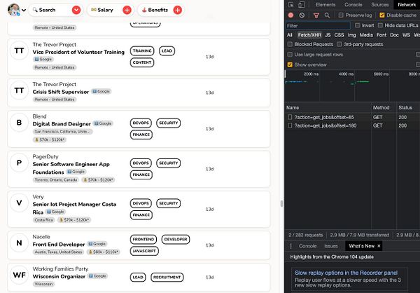
Task: Toggle the Invert filter checkbox
Action: (x=357, y=25)
